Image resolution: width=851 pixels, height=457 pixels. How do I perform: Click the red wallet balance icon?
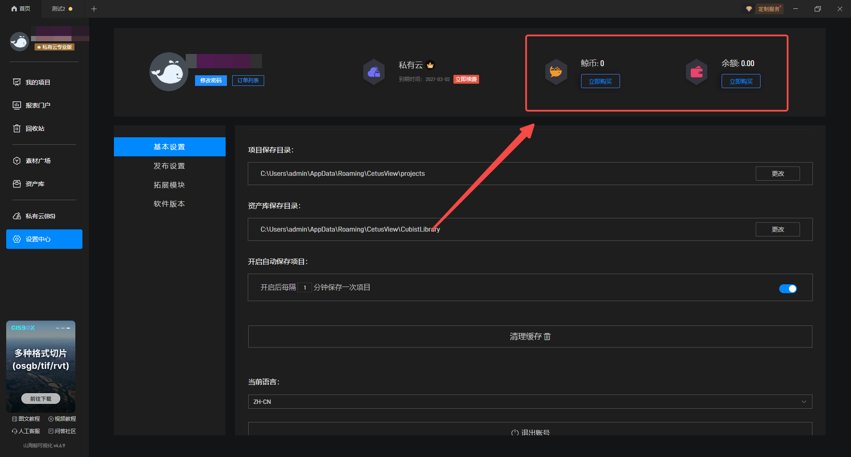696,72
